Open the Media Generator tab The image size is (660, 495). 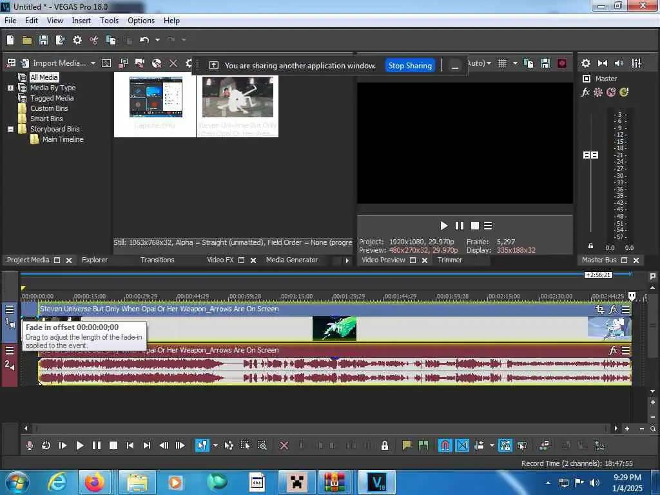pos(292,260)
